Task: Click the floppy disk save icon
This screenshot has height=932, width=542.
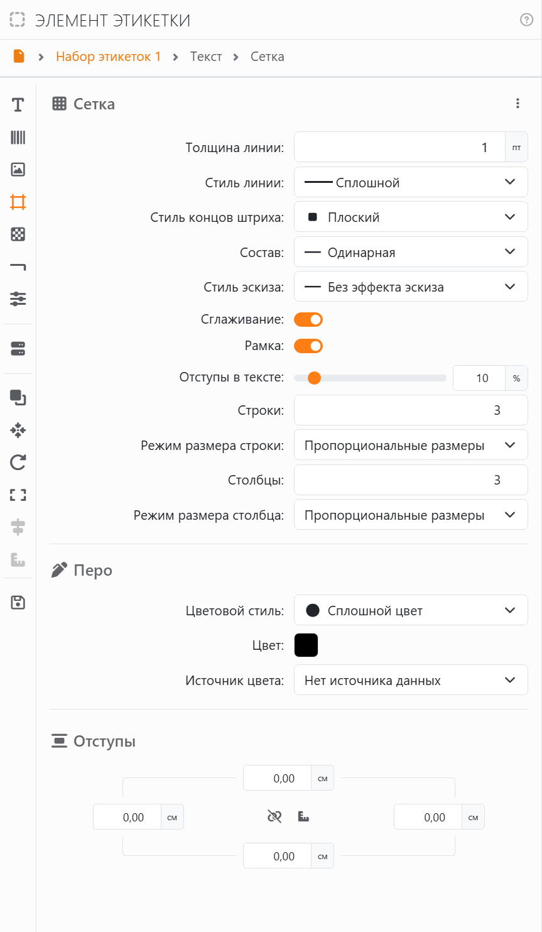Action: [18, 603]
